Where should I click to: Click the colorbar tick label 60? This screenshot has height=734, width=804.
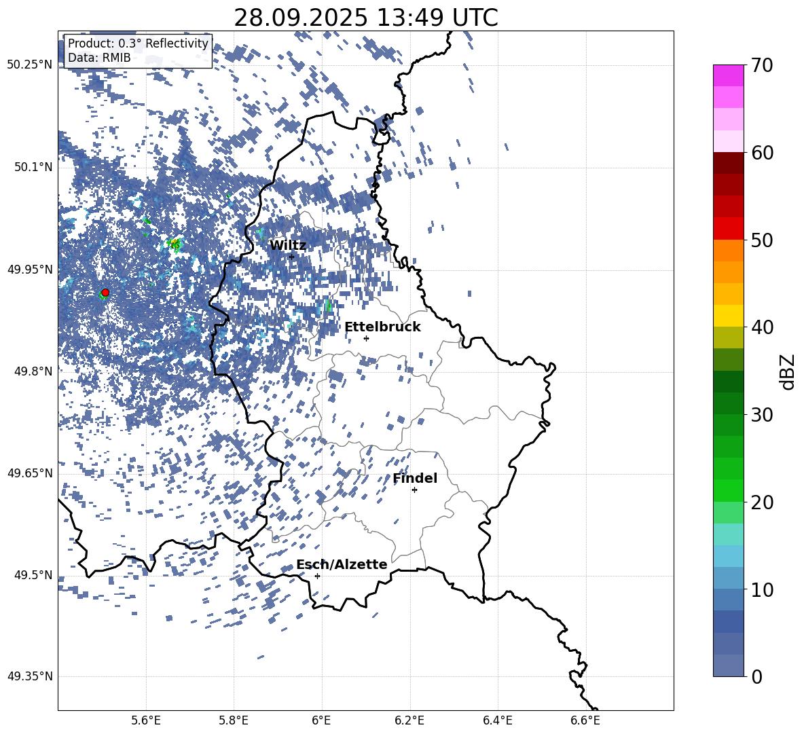point(762,153)
